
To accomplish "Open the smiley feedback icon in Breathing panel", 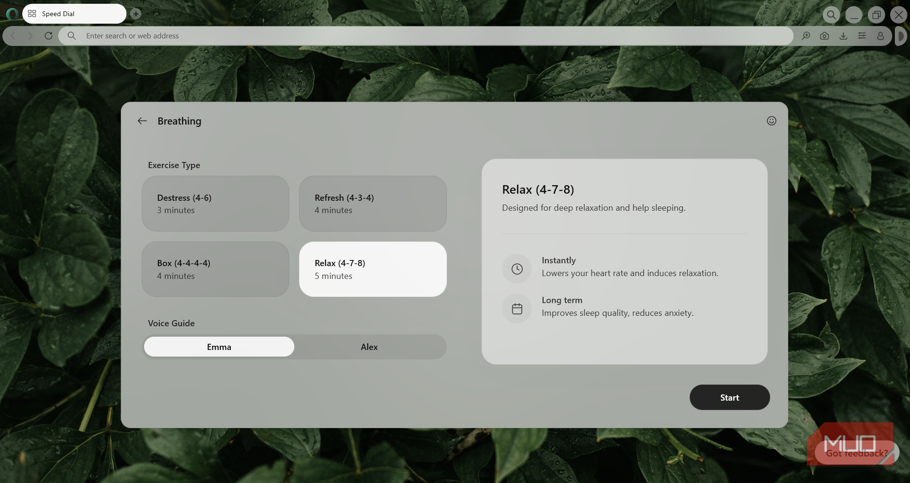I will pos(772,121).
